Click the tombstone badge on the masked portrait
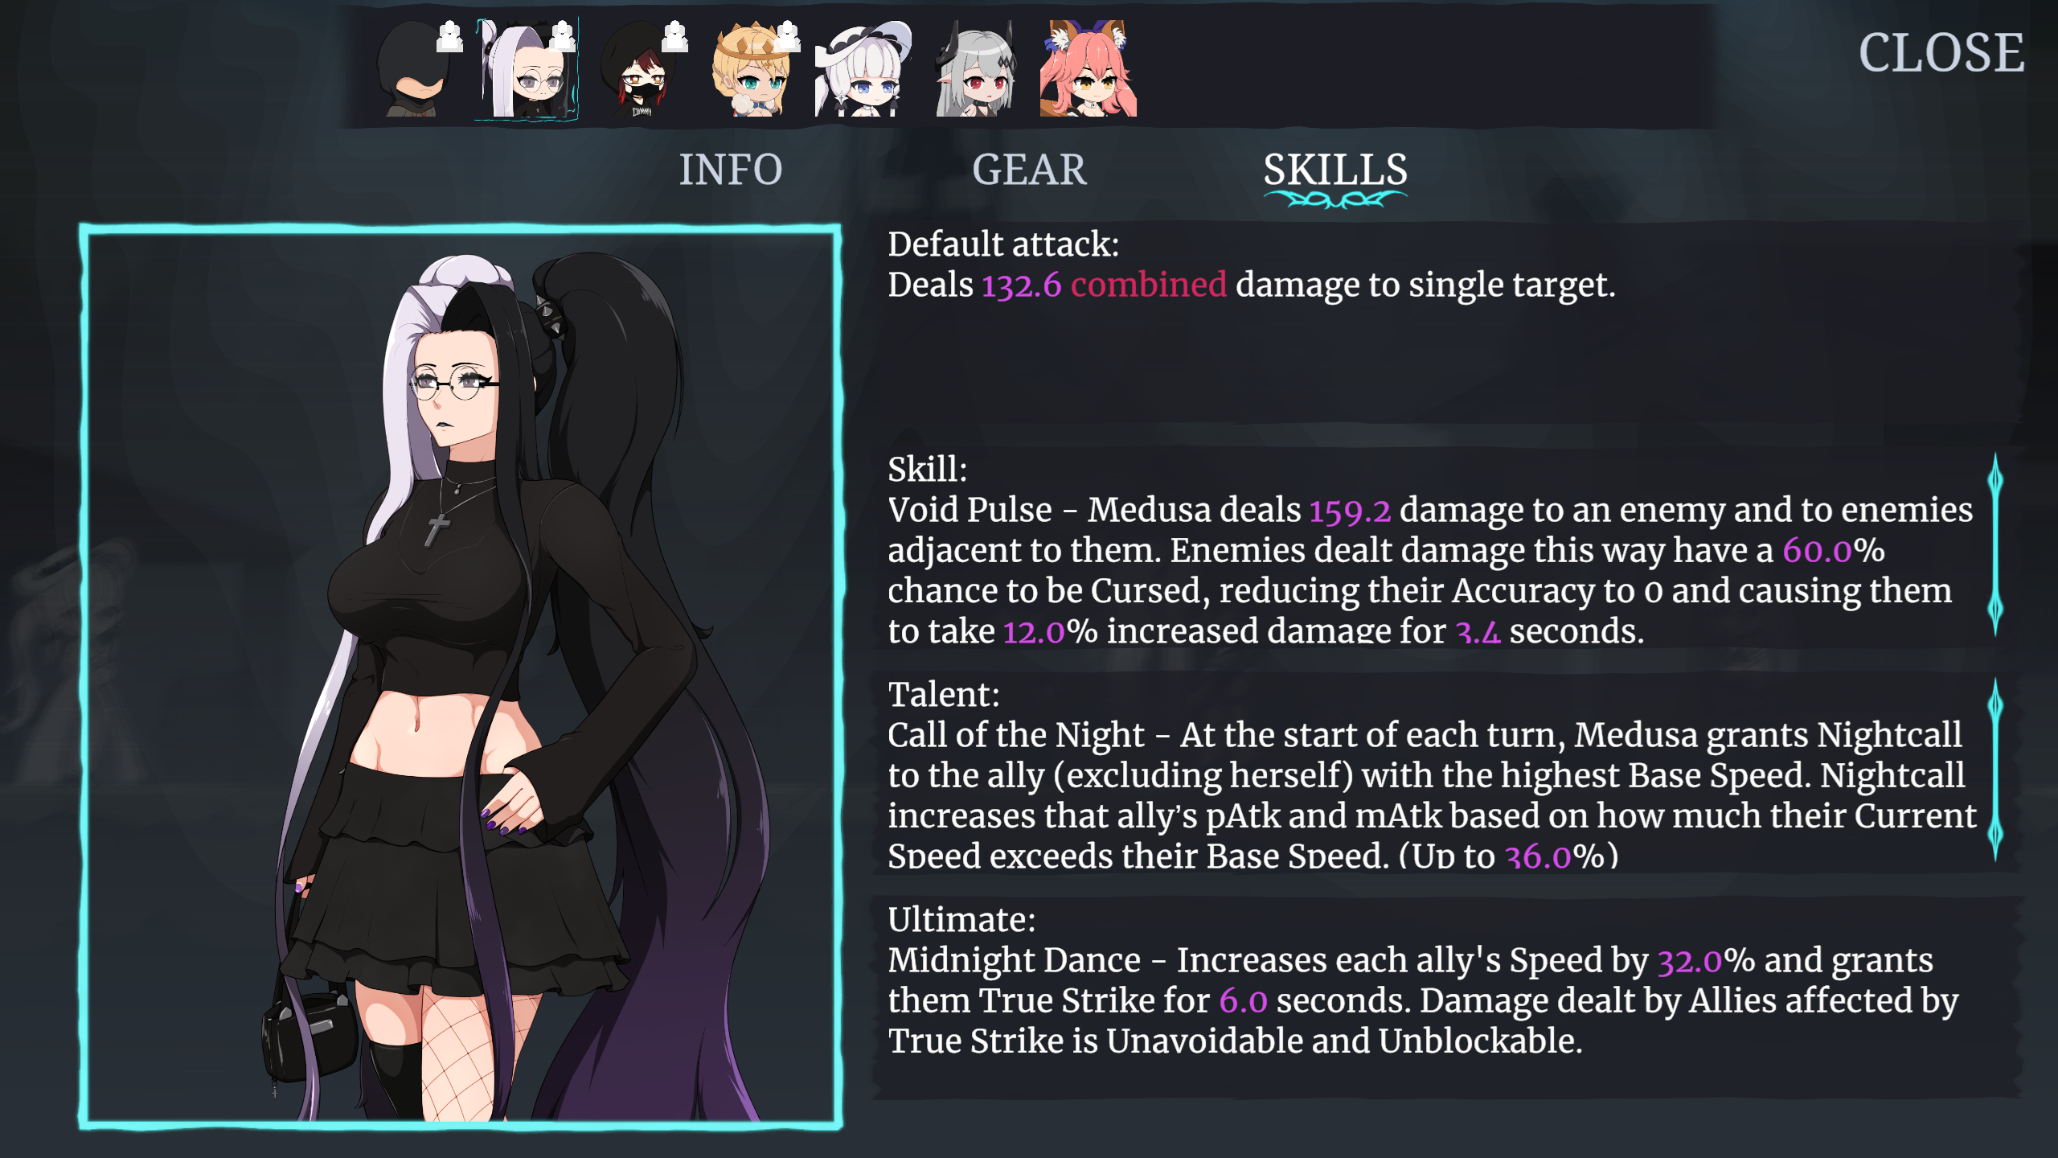This screenshot has width=2058, height=1158. (x=674, y=37)
